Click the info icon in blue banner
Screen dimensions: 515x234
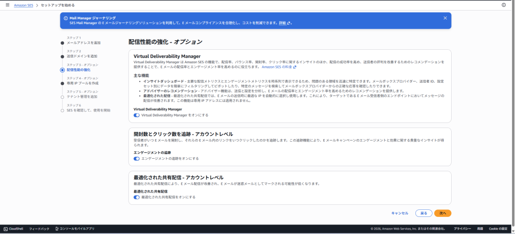(65, 18)
